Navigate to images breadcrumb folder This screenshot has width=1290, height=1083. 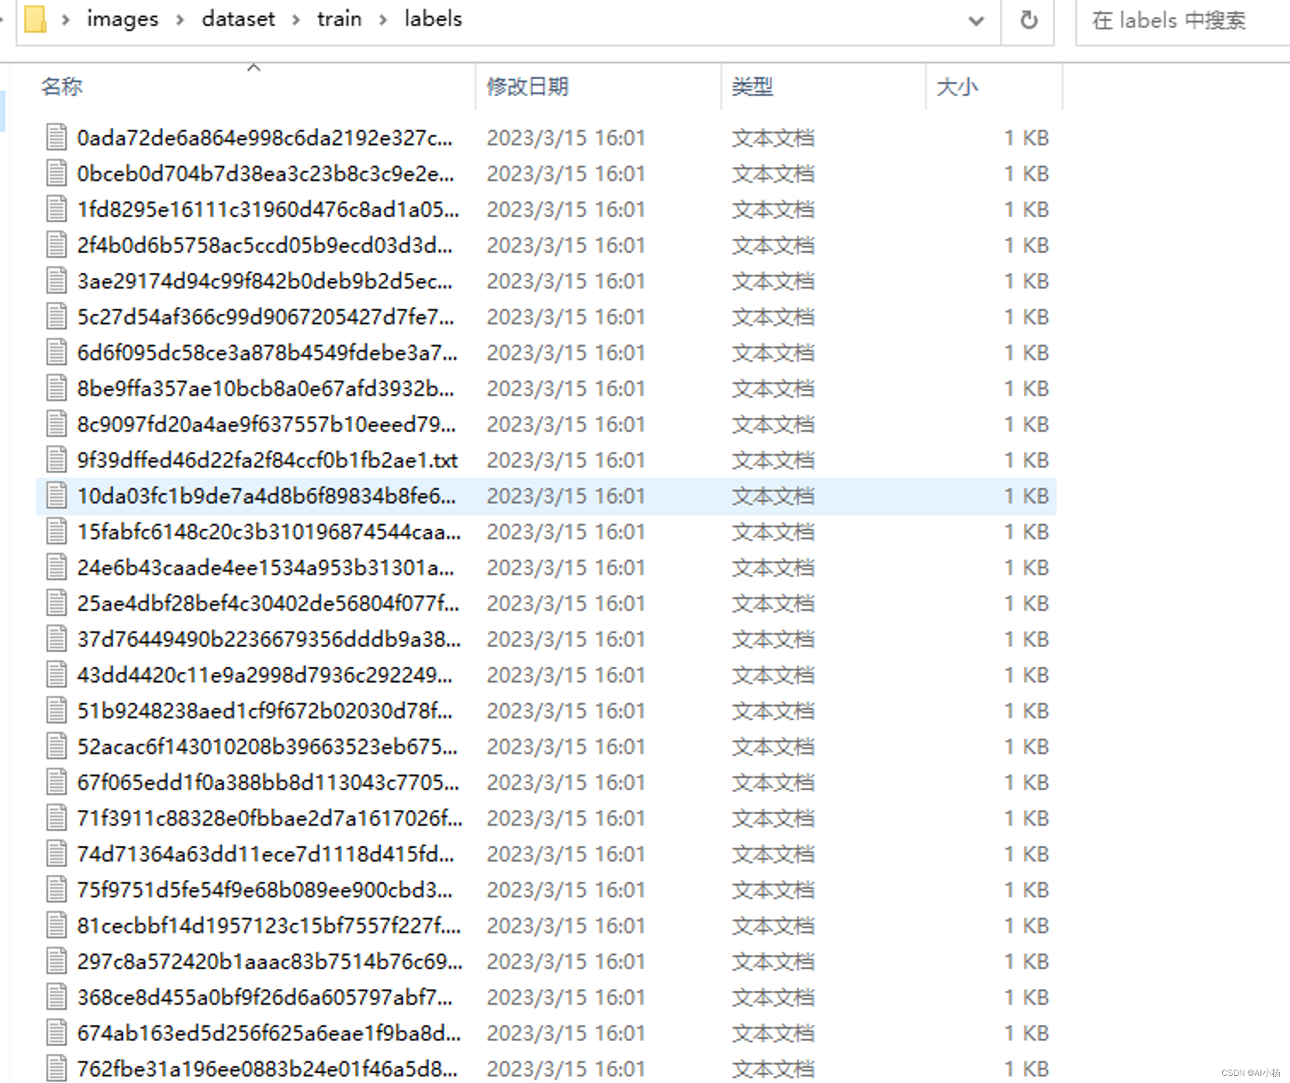coord(123,19)
